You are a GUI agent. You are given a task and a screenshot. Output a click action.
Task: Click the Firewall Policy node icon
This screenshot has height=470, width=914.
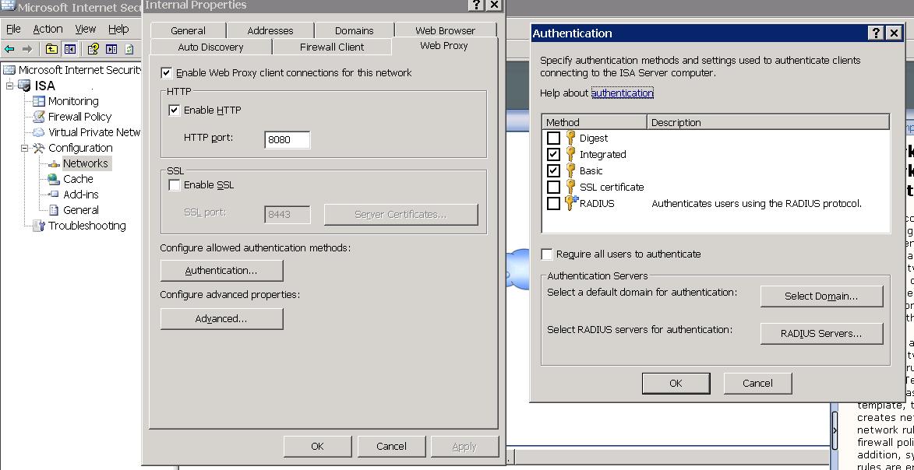click(38, 117)
